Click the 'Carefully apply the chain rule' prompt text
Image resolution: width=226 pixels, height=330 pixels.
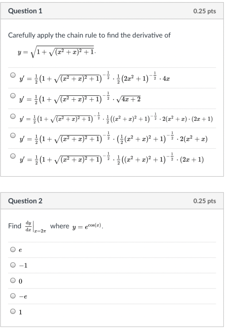pyautogui.click(x=89, y=35)
